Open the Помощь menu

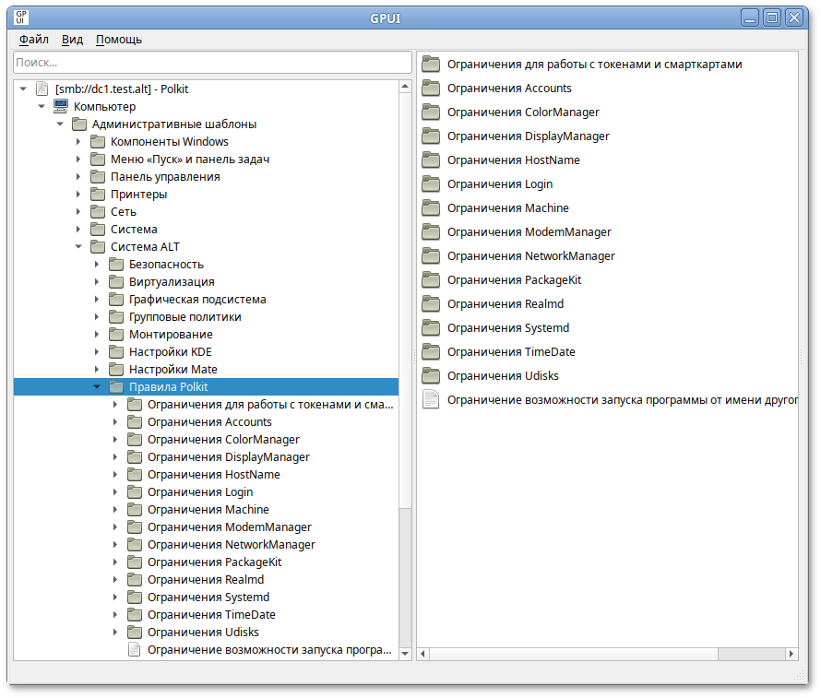coord(119,40)
